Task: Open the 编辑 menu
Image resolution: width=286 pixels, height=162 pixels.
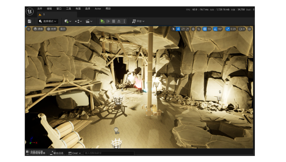Action: point(49,9)
